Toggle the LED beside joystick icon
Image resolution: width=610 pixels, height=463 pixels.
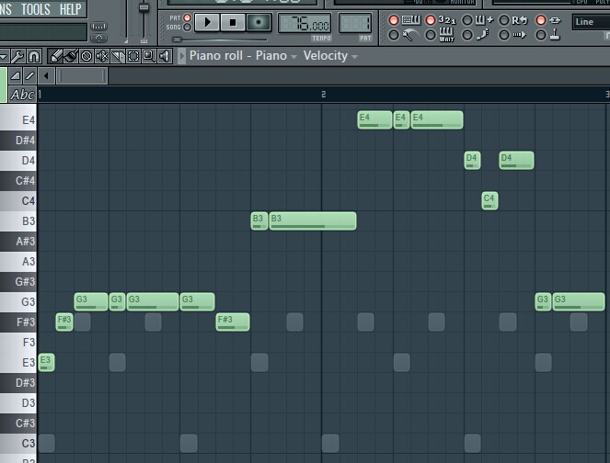[541, 35]
